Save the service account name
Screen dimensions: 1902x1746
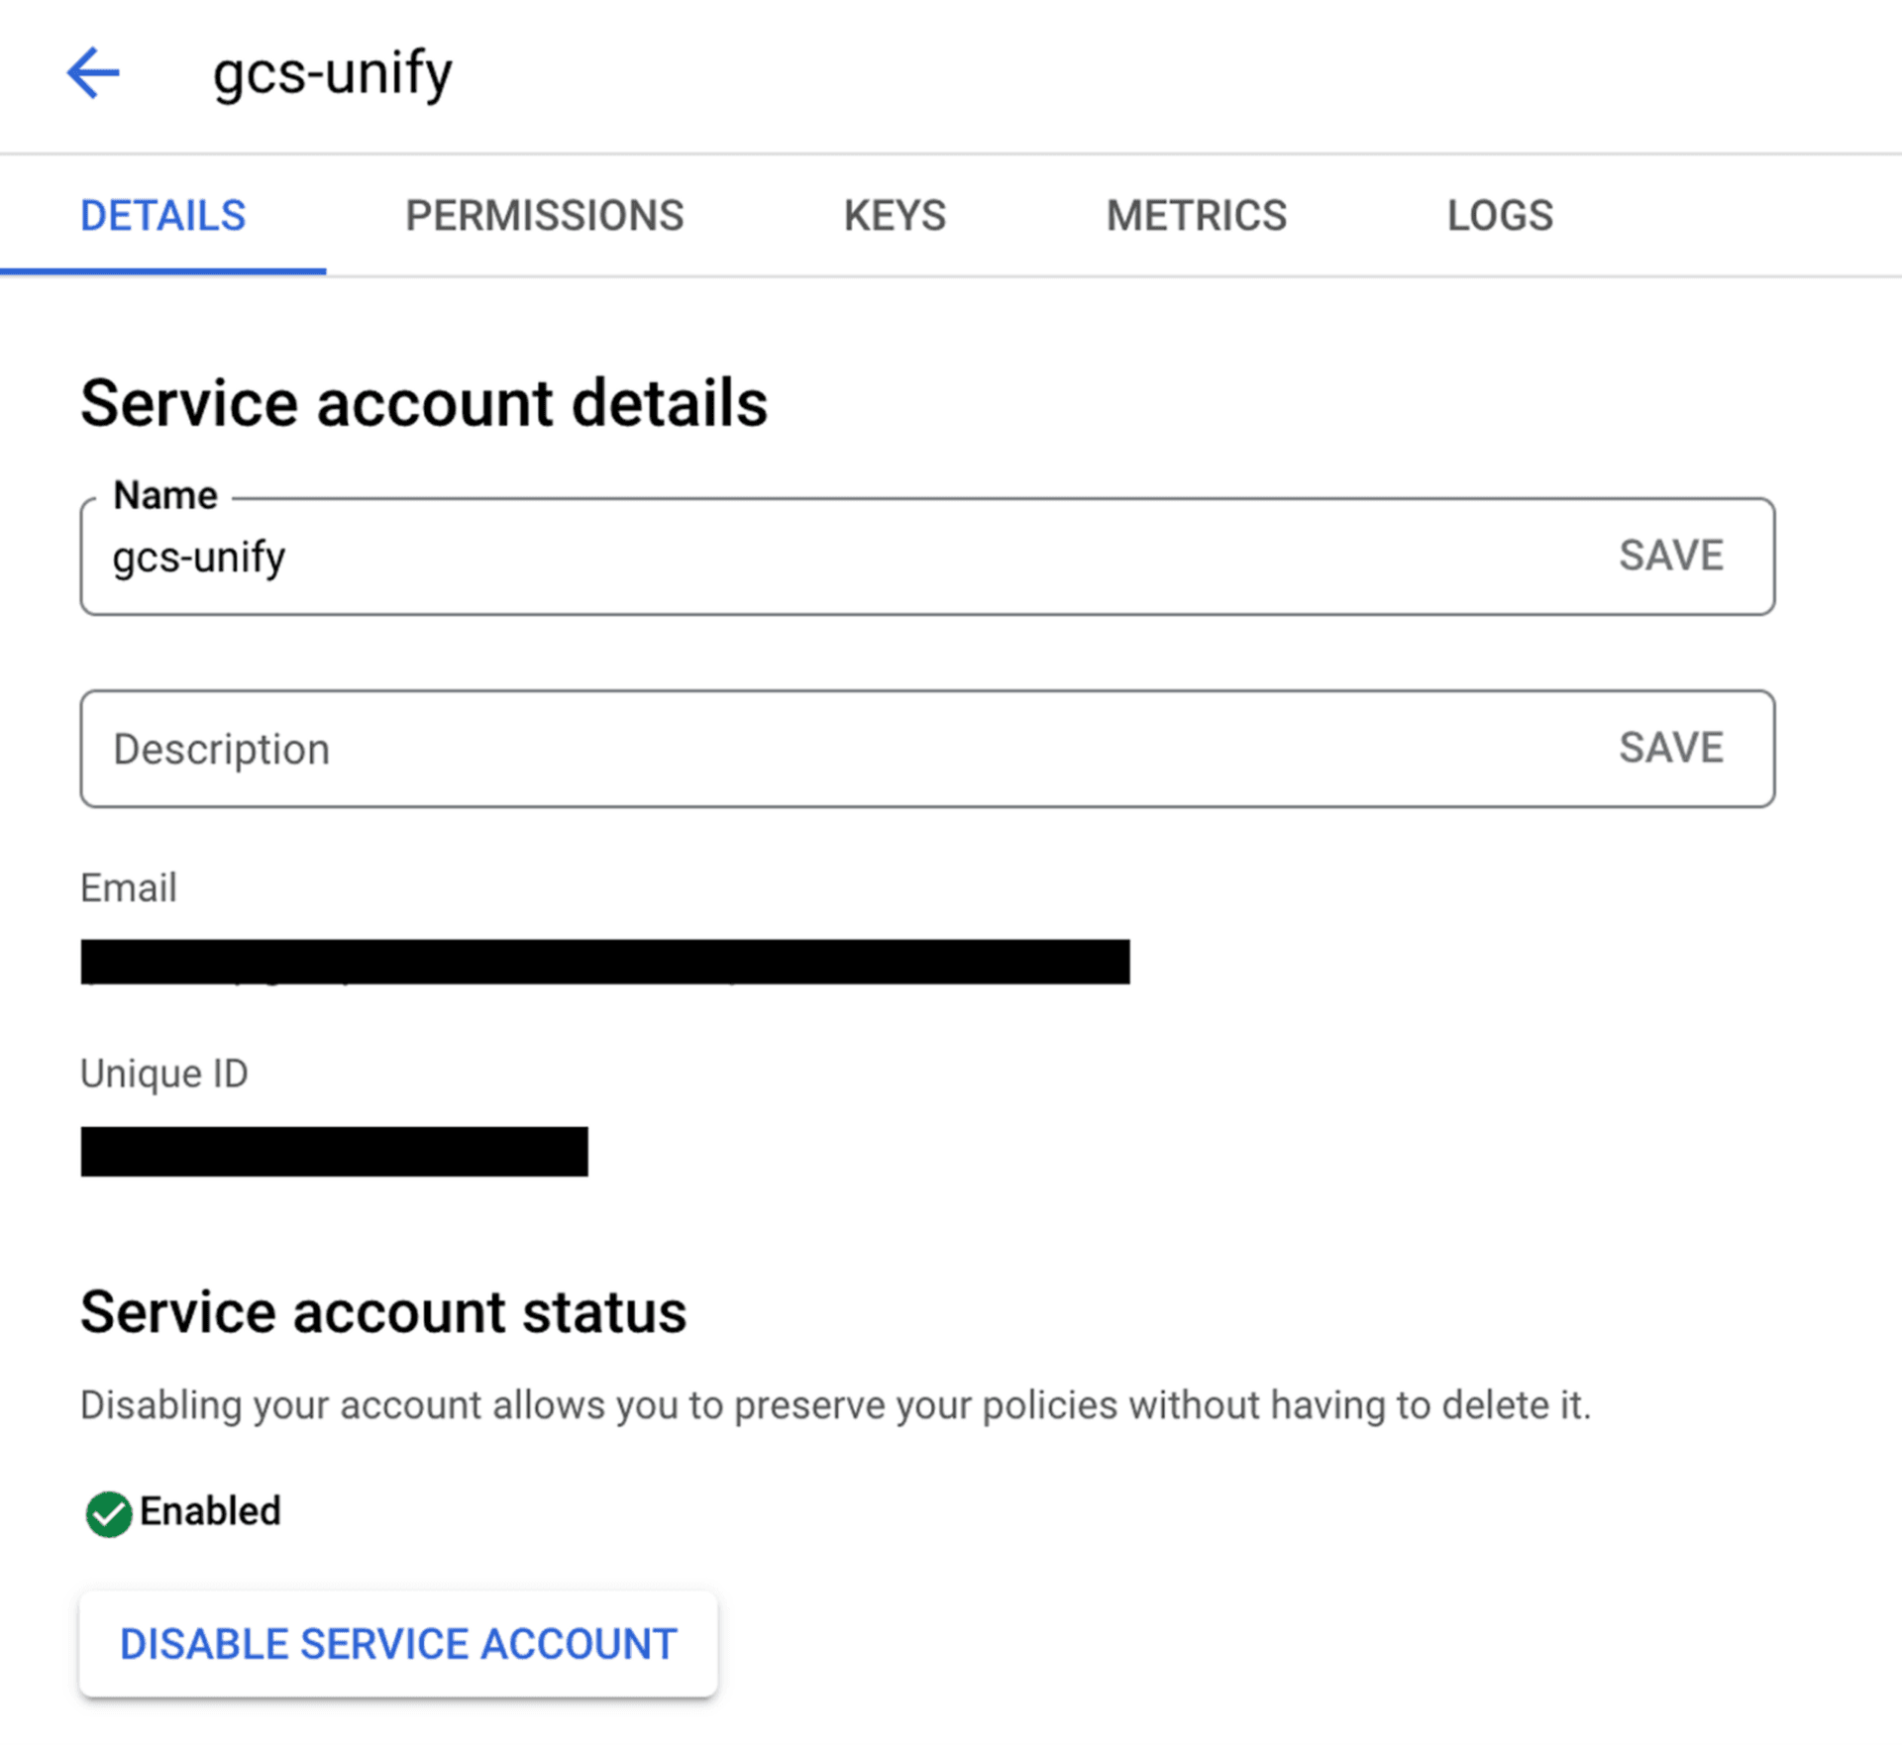(1670, 556)
